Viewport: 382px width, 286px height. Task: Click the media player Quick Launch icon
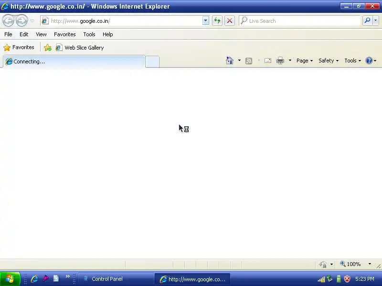45,279
